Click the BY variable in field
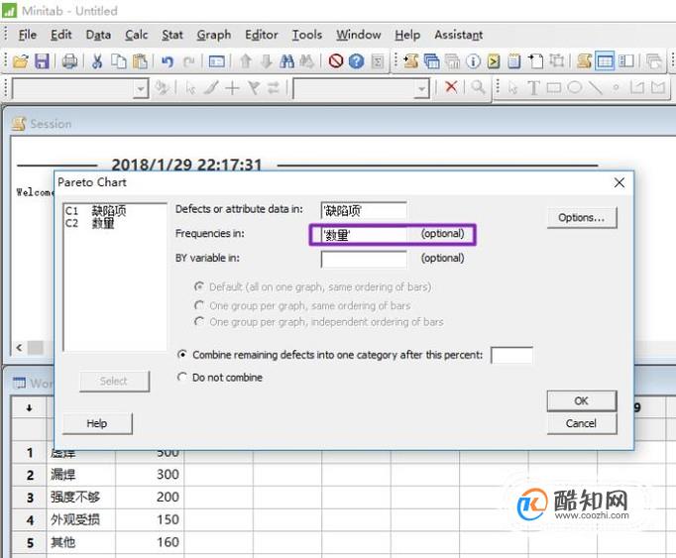This screenshot has height=558, width=676. click(364, 259)
